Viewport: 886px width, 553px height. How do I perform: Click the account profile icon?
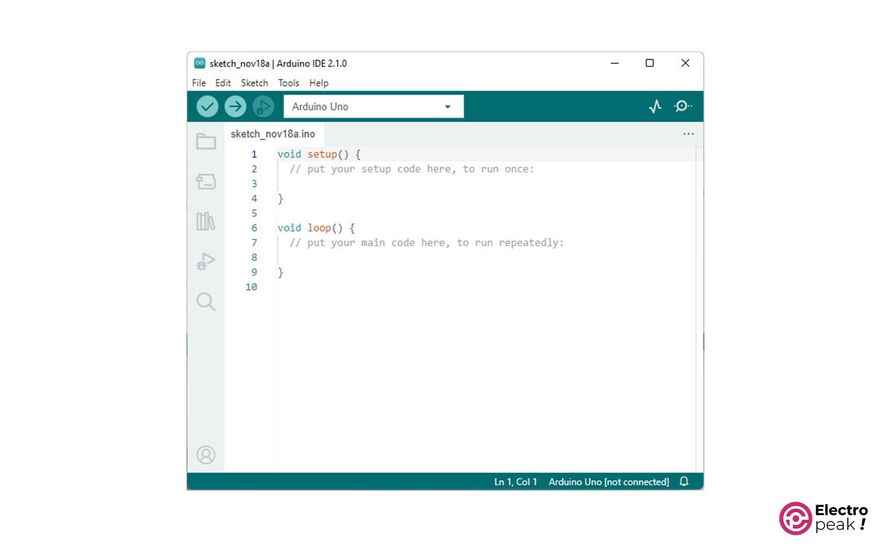click(x=206, y=455)
